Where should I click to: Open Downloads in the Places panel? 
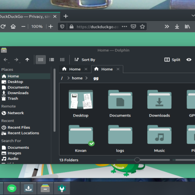tap(25, 93)
